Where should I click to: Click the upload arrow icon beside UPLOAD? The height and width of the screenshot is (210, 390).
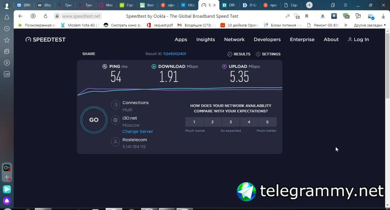pos(225,66)
